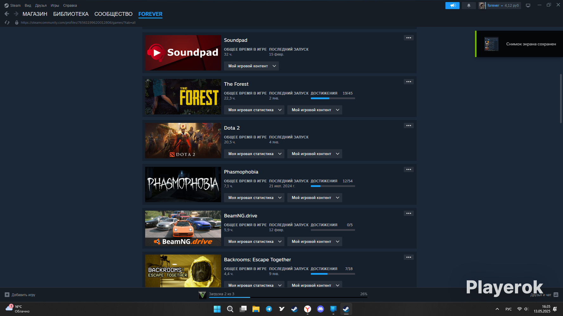Open more options for Backrooms: Escape Together
Image resolution: width=563 pixels, height=316 pixels.
409,258
